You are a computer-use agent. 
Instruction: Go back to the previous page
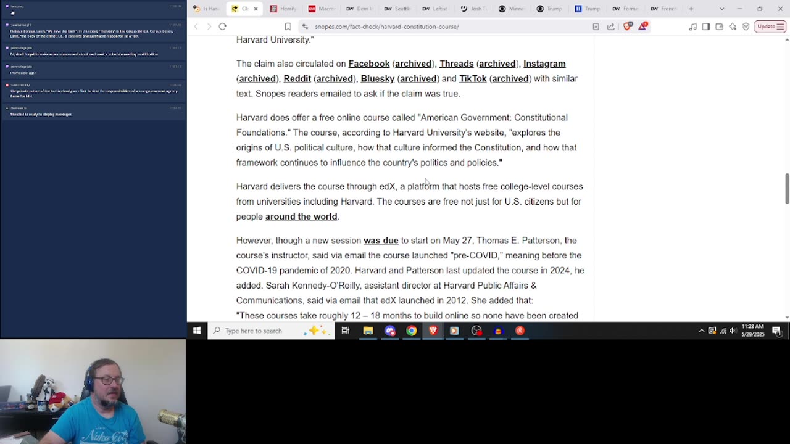pyautogui.click(x=196, y=27)
